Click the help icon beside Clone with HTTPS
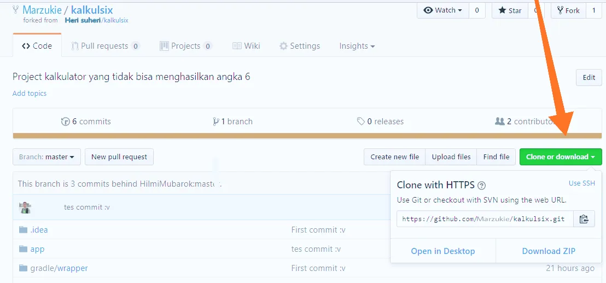The image size is (606, 283). tap(481, 186)
